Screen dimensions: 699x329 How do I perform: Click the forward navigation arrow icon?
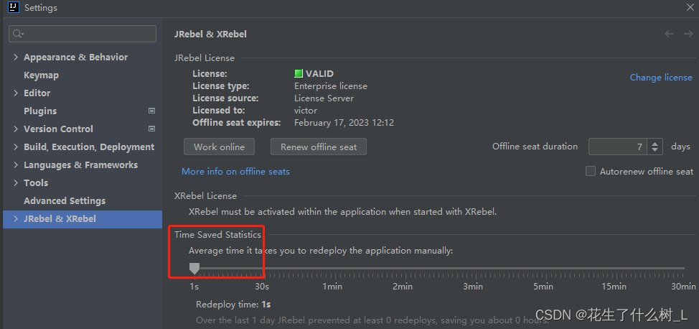[x=686, y=34]
